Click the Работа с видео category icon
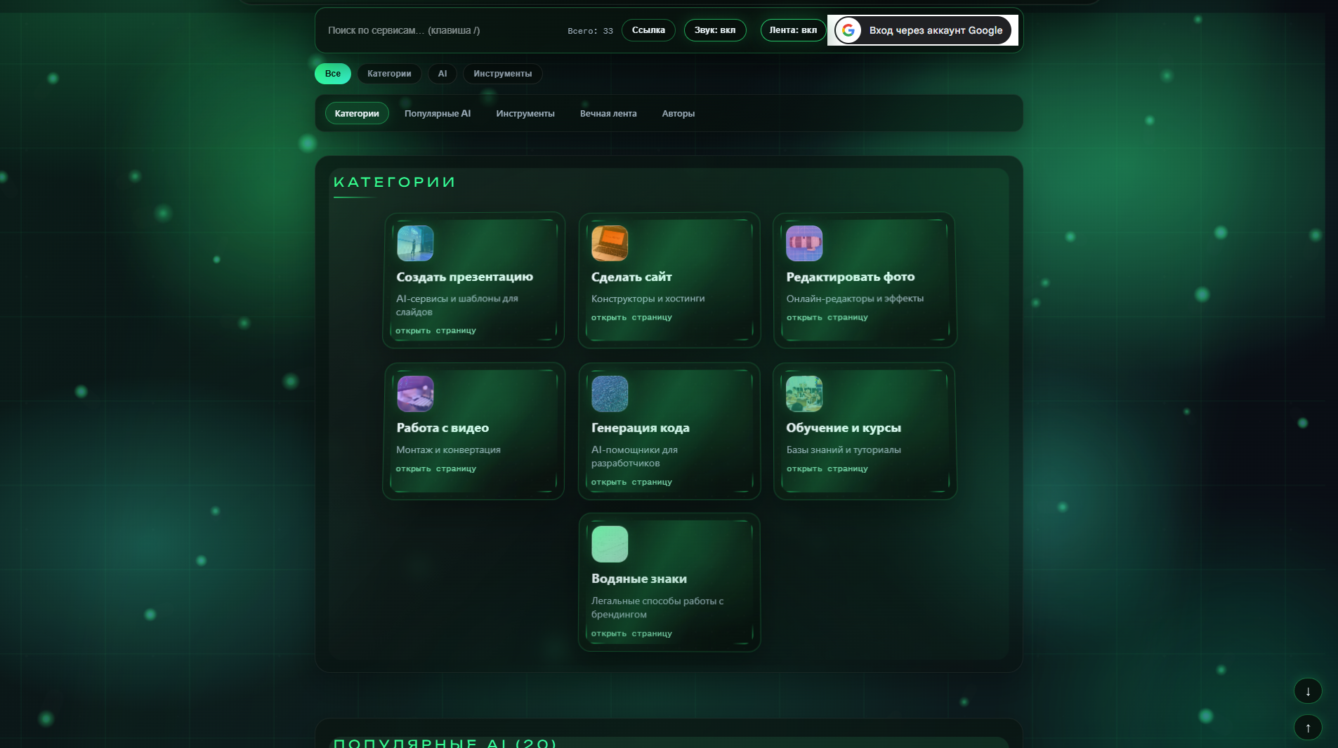Viewport: 1338px width, 748px height. (x=415, y=394)
